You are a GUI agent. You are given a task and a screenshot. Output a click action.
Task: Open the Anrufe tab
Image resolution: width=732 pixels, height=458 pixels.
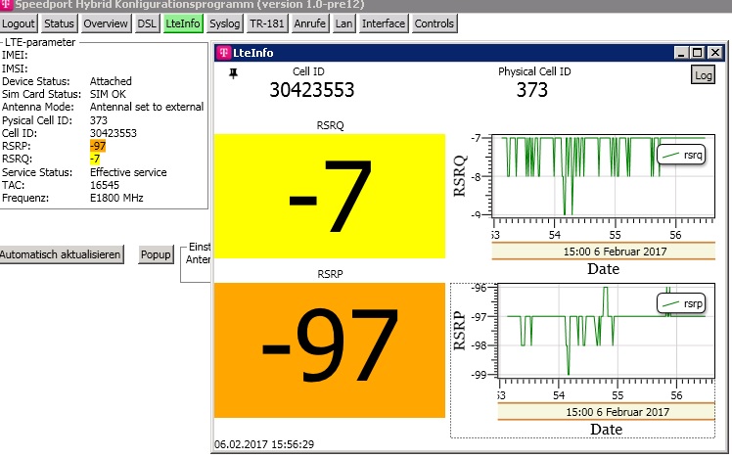pos(309,23)
